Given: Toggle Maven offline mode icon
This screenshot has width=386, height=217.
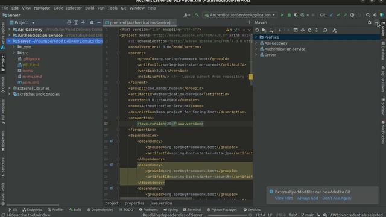Looking at the screenshot, I should tap(303, 30).
